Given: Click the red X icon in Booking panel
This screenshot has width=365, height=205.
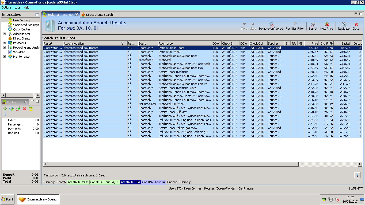Looking at the screenshot, I should click(24, 109).
